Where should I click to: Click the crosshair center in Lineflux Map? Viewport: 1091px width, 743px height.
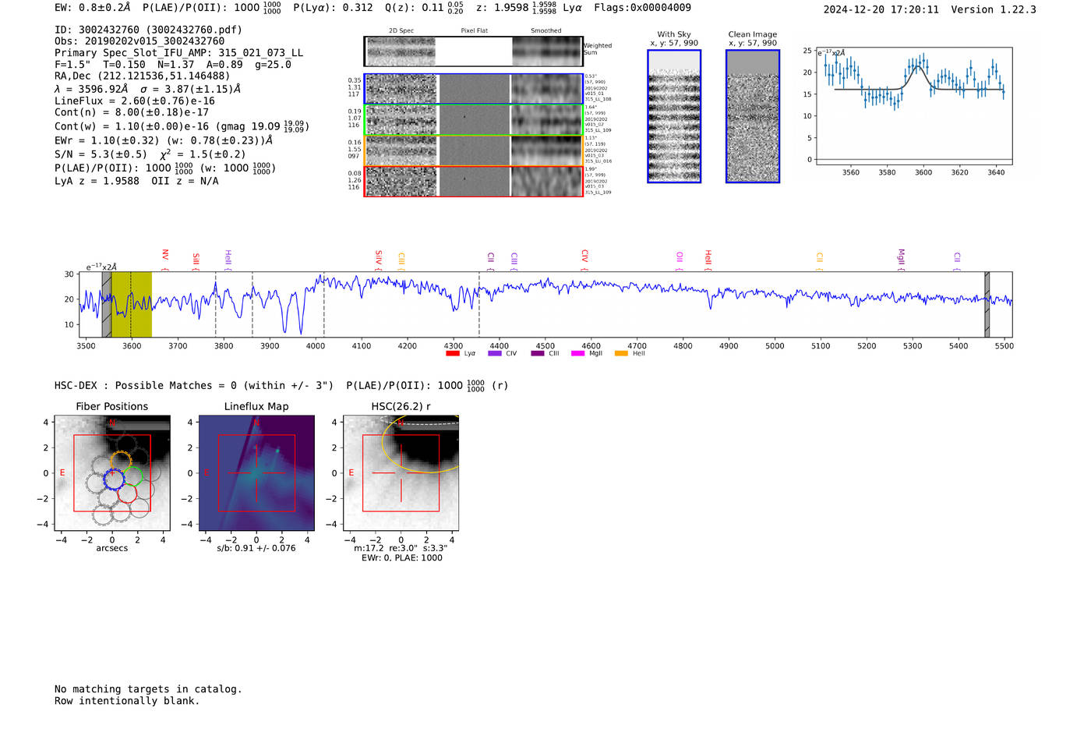click(x=256, y=473)
